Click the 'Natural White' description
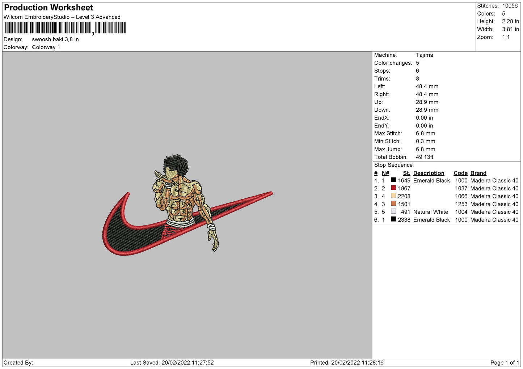The width and height of the screenshot is (523, 369). 431,212
